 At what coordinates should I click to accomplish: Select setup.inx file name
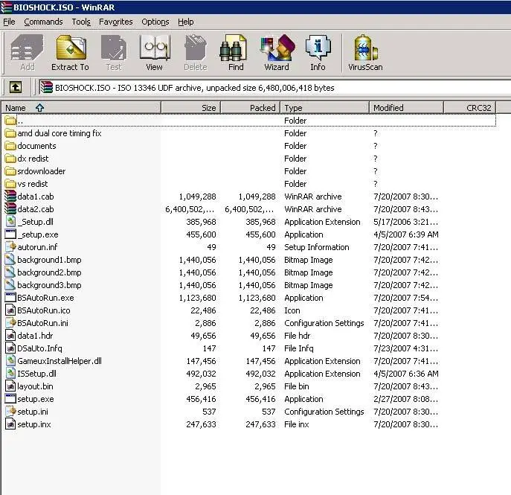tap(34, 424)
